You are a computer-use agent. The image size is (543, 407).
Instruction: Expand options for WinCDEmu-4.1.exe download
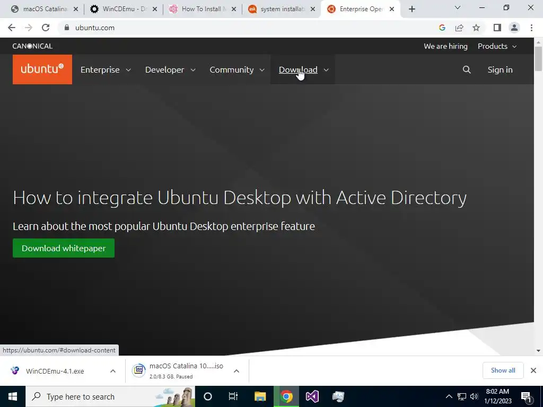[113, 371]
